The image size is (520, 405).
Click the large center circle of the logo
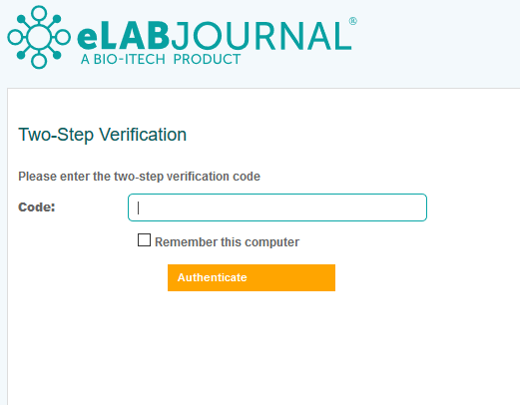tap(39, 37)
